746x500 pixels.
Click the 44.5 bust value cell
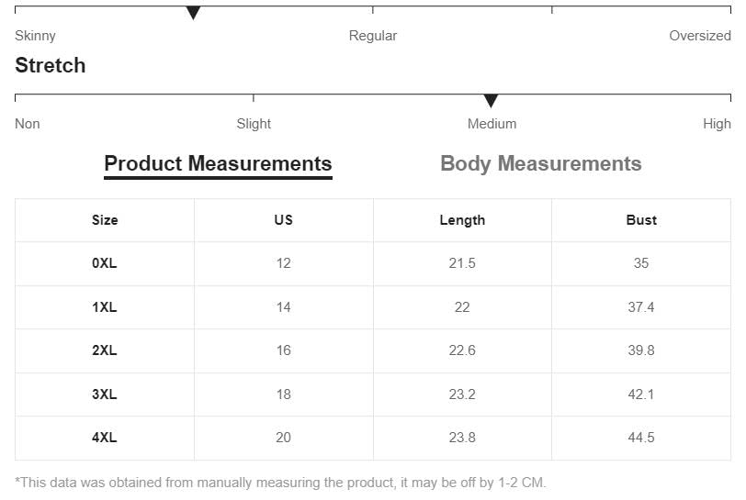tap(641, 438)
